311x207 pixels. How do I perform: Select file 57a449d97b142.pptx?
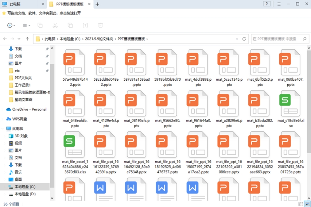pyautogui.click(x=75, y=68)
